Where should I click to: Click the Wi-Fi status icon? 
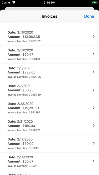(14, 3)
